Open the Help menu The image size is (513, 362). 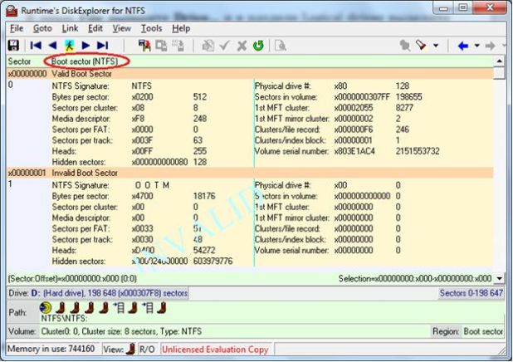tap(181, 28)
